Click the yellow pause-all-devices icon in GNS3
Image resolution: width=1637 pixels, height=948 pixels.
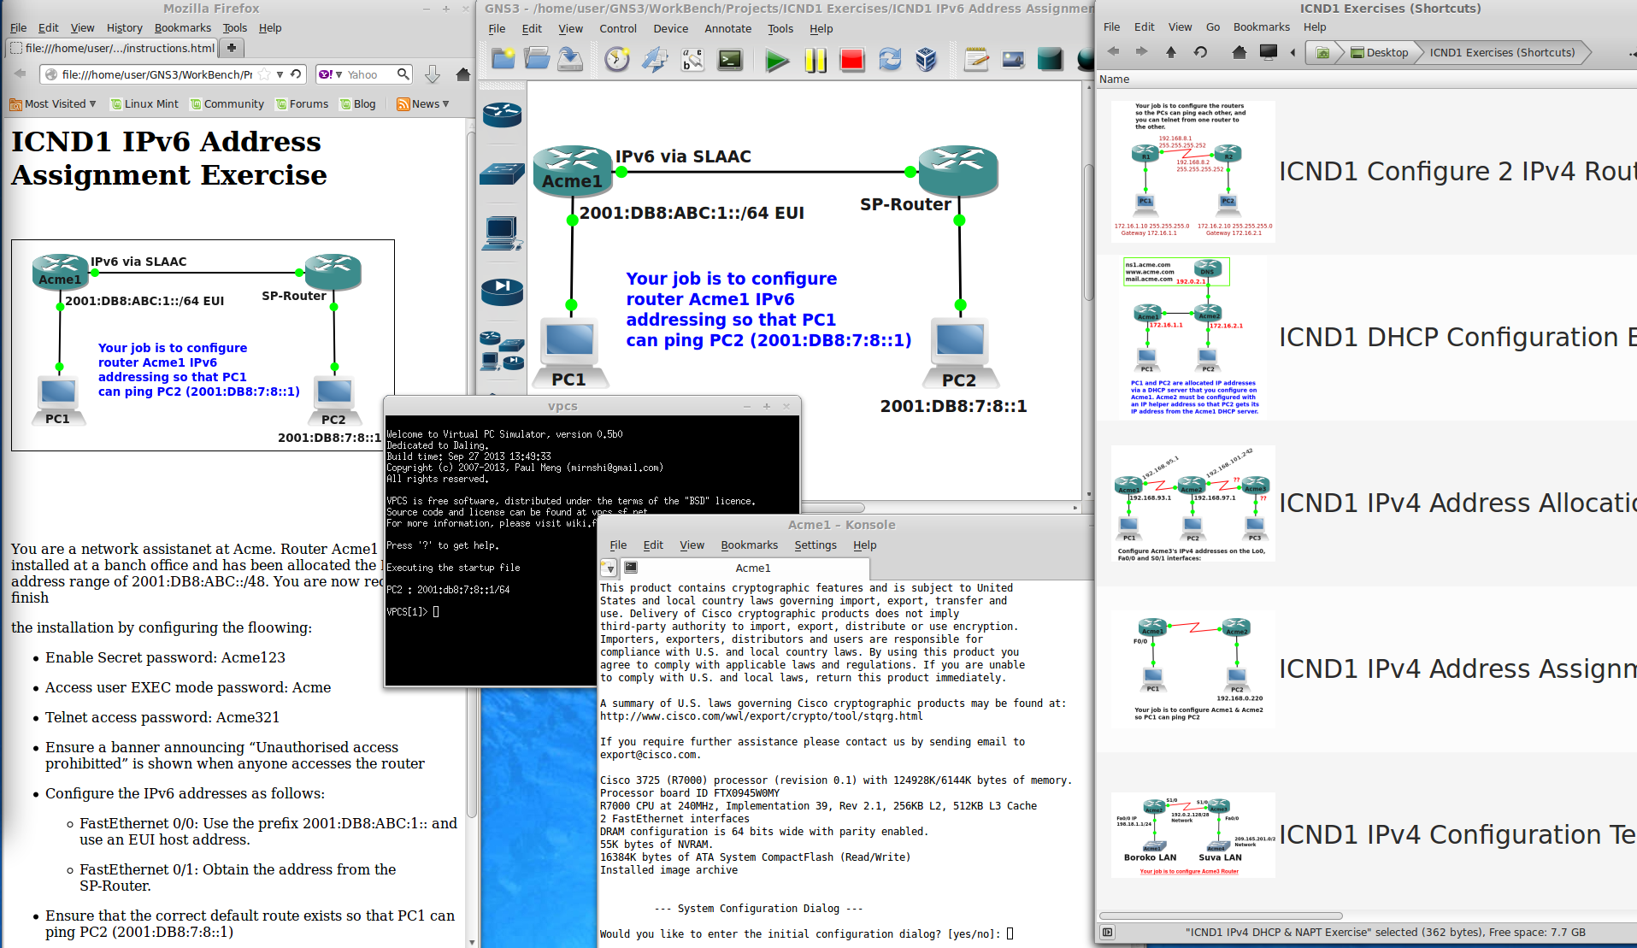816,60
